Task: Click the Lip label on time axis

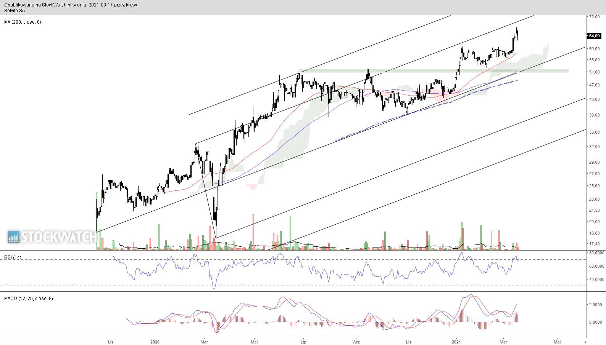Action: pos(303,342)
